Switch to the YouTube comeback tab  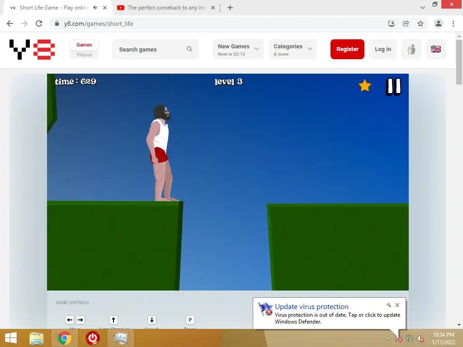[x=166, y=8]
